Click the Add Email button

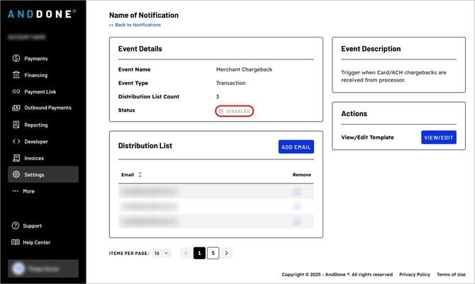pos(296,147)
